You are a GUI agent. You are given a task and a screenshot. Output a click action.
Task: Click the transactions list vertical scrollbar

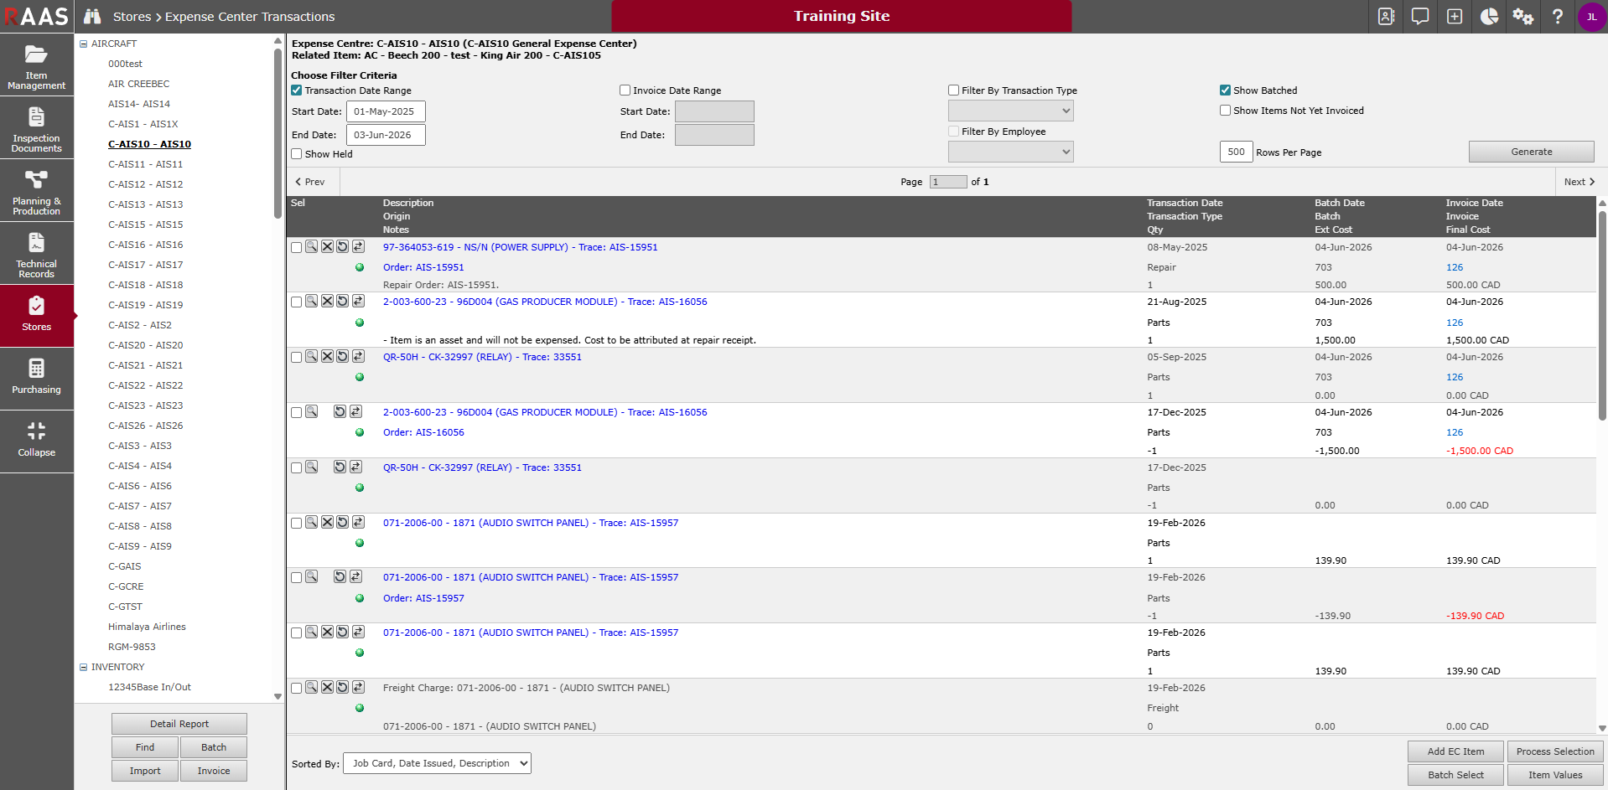pos(1602,314)
